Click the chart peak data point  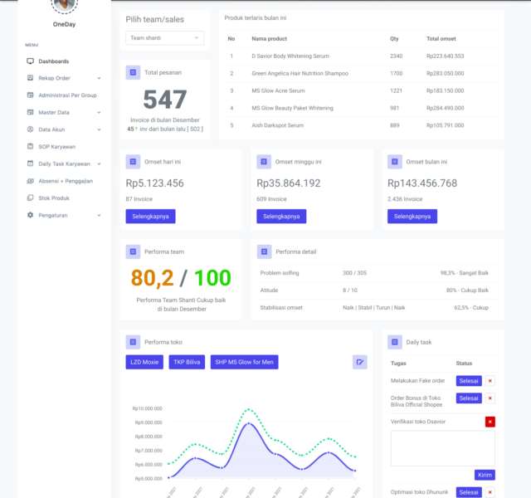(x=249, y=423)
